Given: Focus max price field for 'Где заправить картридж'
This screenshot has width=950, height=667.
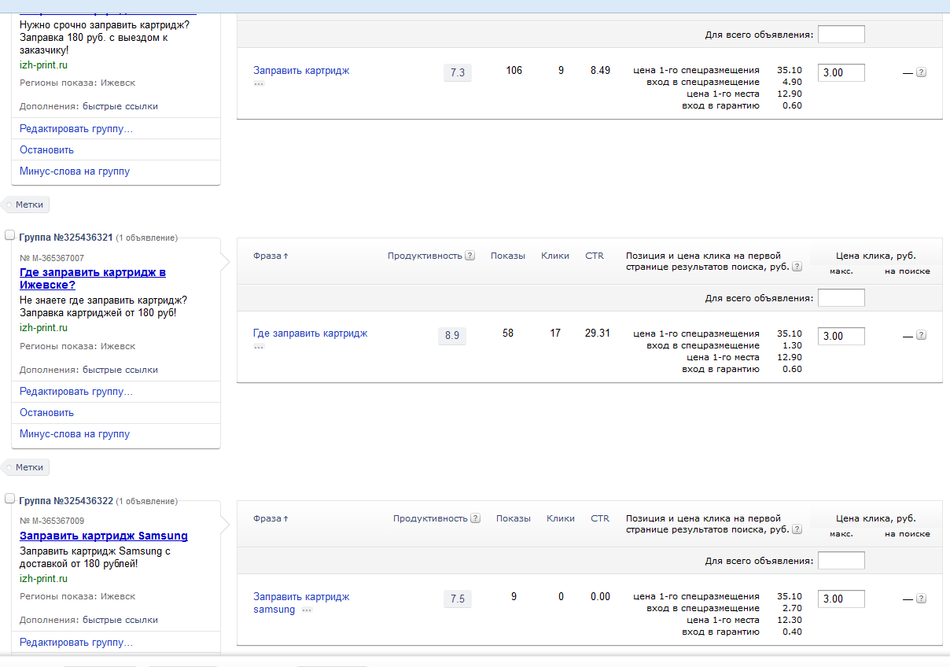Looking at the screenshot, I should click(841, 336).
